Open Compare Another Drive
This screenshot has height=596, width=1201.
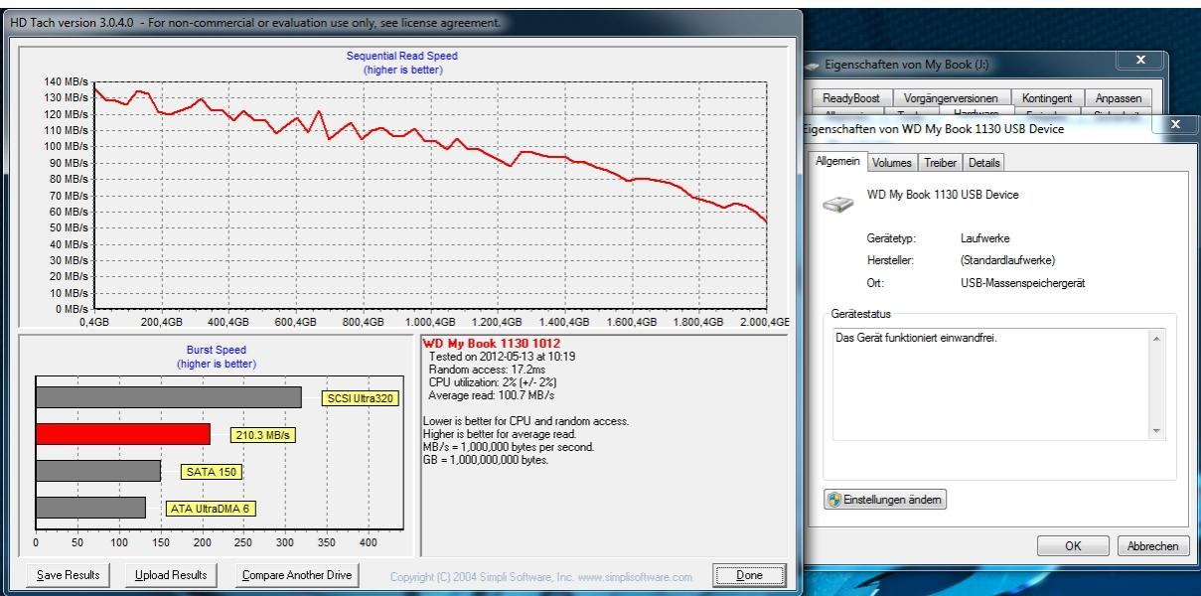(x=297, y=575)
